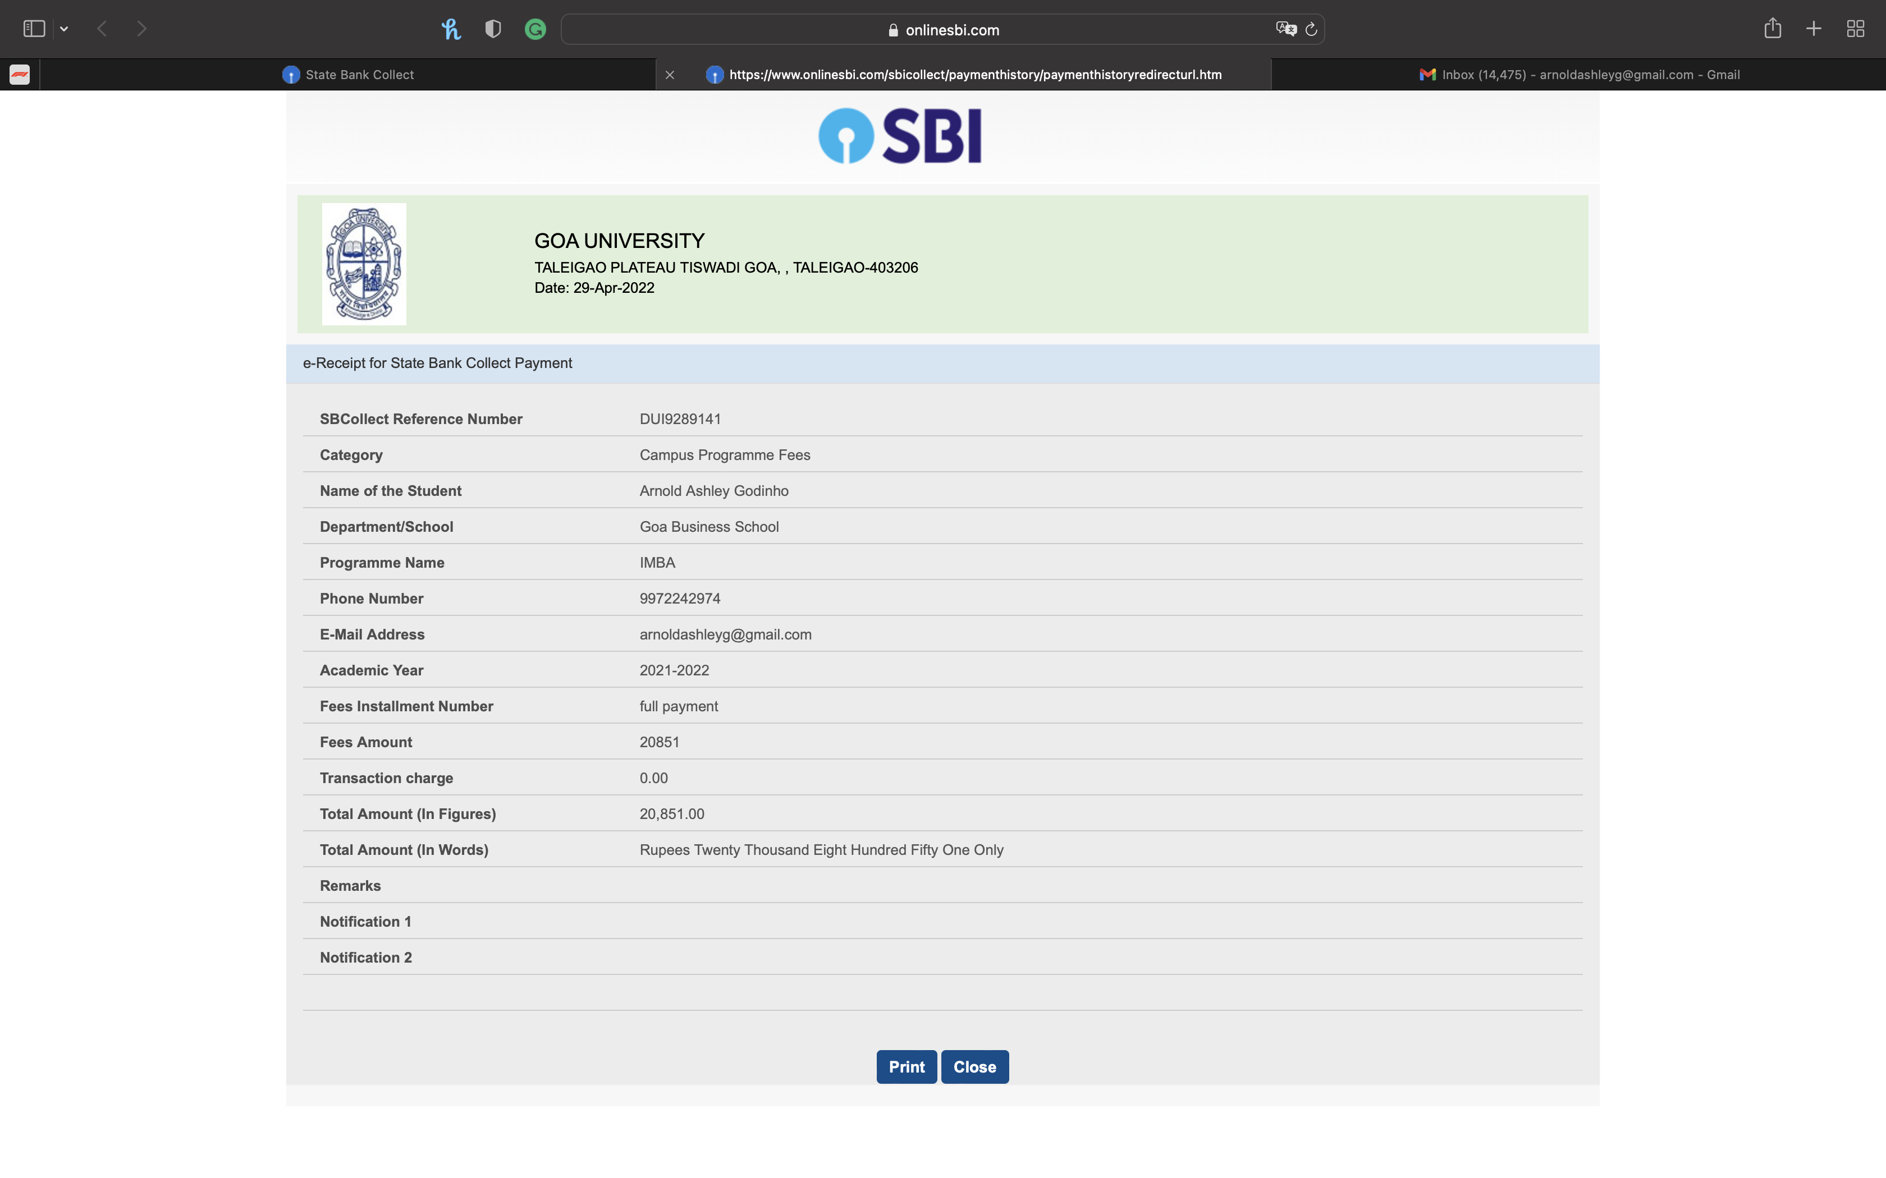Select the paymenthistoryredirecturl tab
1886x1178 pixels.
click(963, 75)
